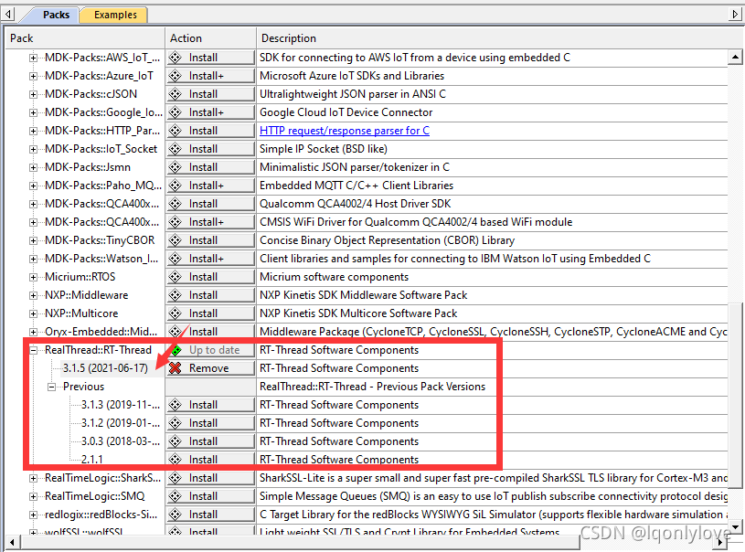Click the diamond icon in NXP::Middleware row
This screenshot has height=552, width=745.
tap(176, 295)
